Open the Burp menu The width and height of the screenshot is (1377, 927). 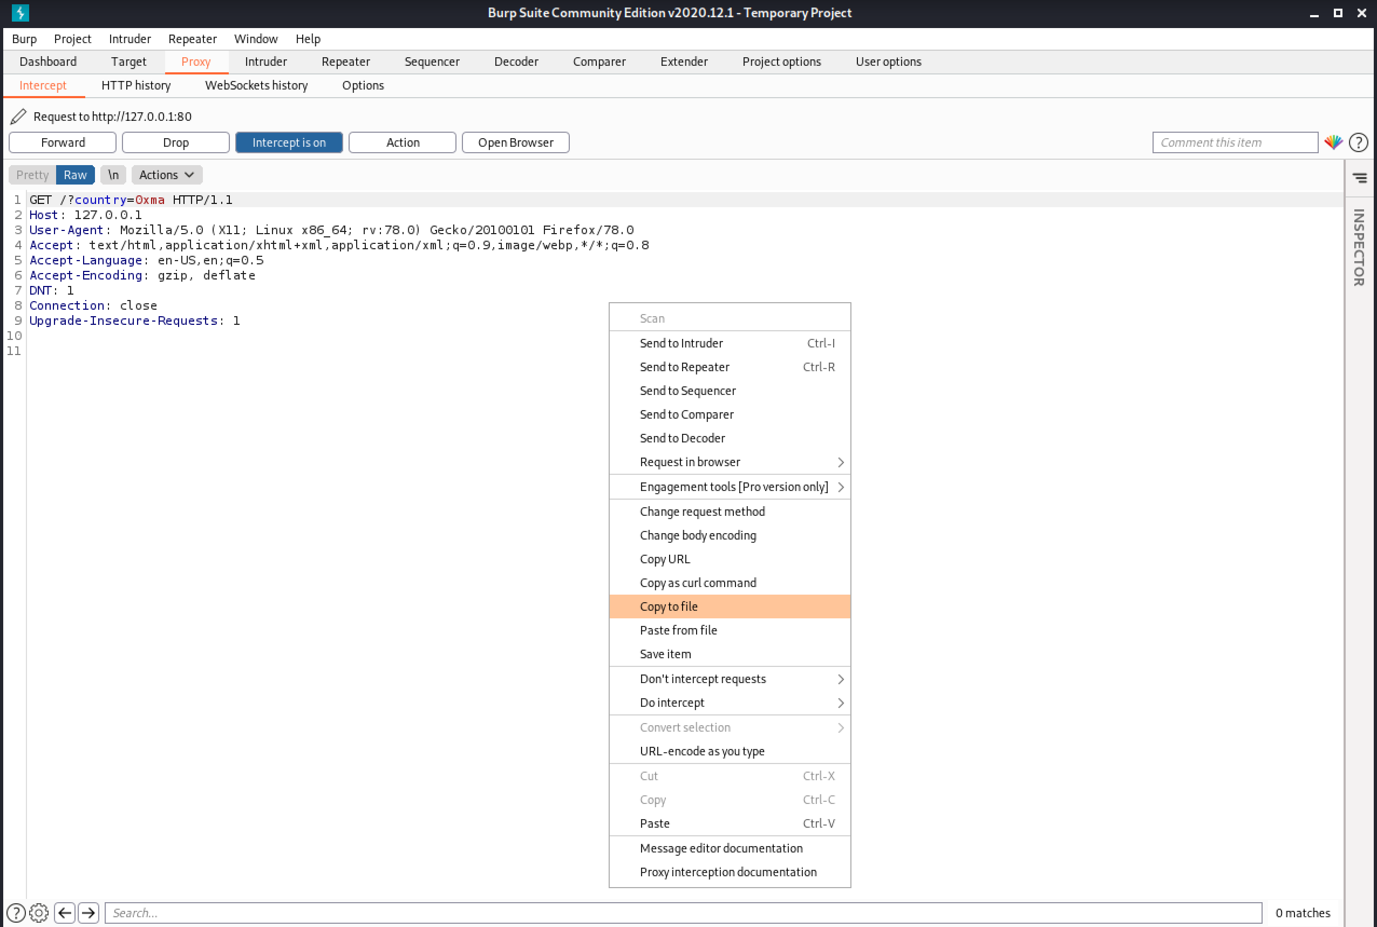[24, 38]
